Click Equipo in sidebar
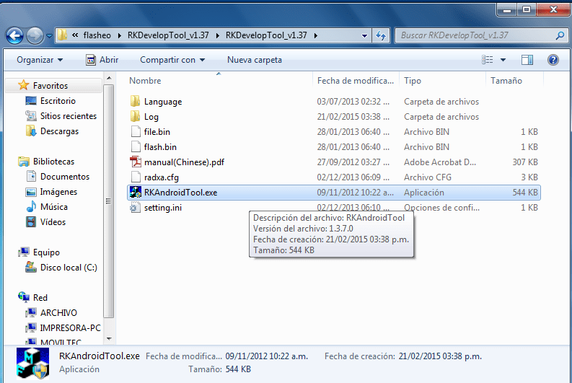 pos(39,252)
